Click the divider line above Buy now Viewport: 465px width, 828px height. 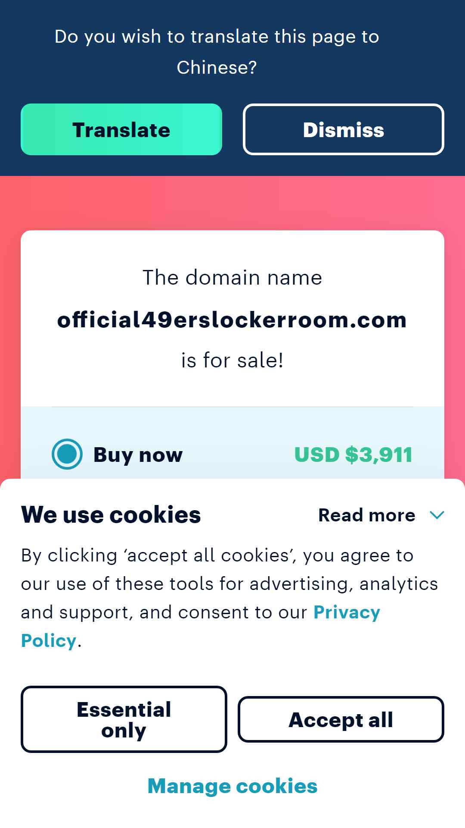[x=232, y=407]
